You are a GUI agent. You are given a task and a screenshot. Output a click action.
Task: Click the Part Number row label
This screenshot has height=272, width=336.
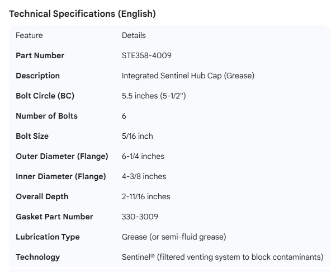click(40, 55)
